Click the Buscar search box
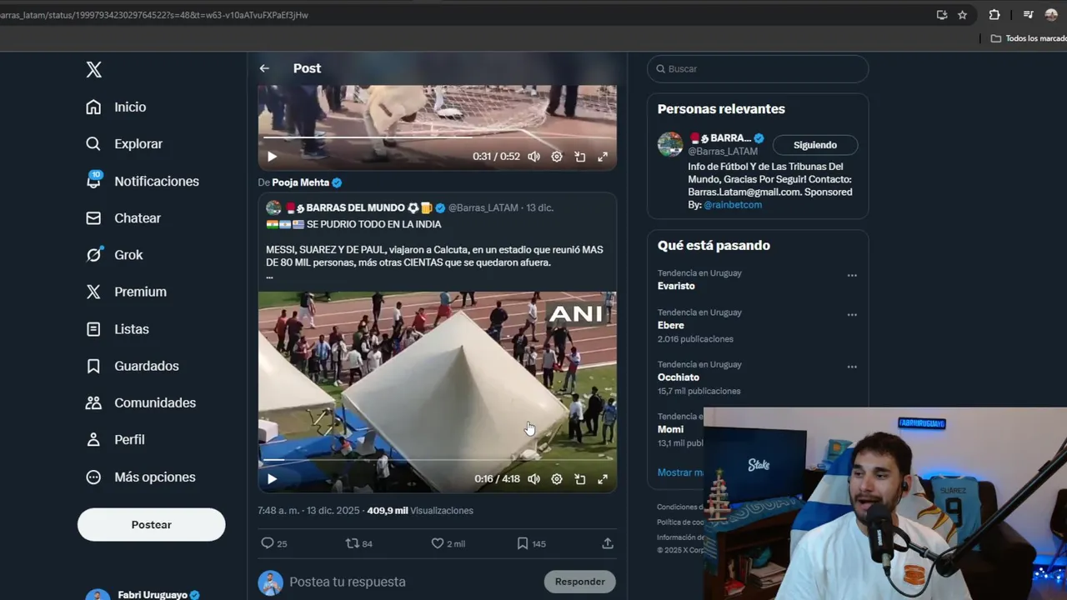The height and width of the screenshot is (600, 1067). point(758,69)
